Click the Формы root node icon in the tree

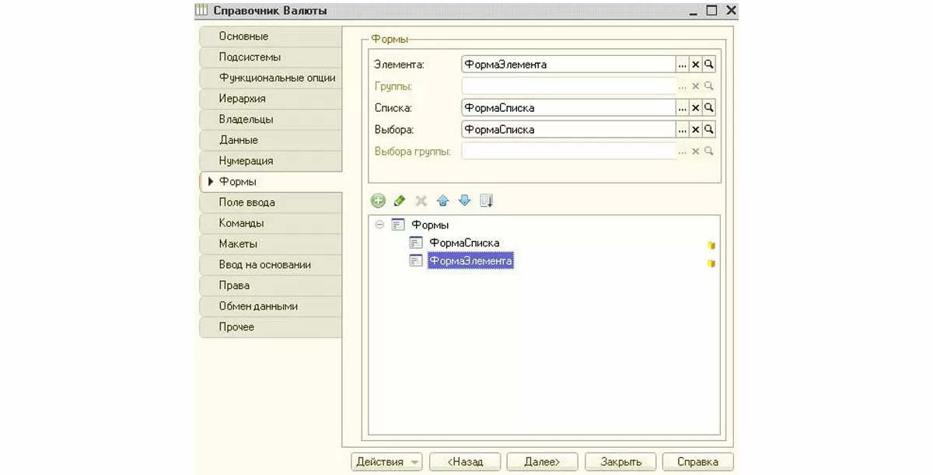pos(398,225)
